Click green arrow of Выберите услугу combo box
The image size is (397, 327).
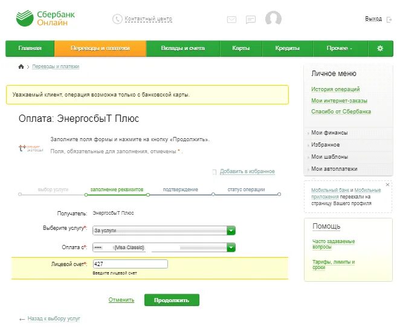[x=231, y=230]
